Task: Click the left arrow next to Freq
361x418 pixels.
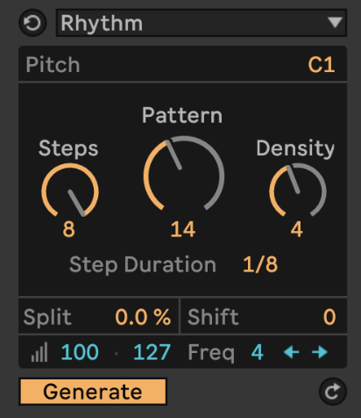Action: [x=291, y=352]
